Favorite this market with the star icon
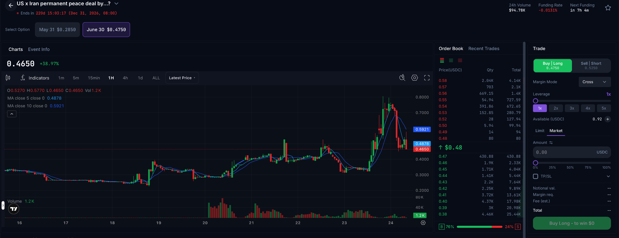The height and width of the screenshot is (238, 619). (x=608, y=8)
